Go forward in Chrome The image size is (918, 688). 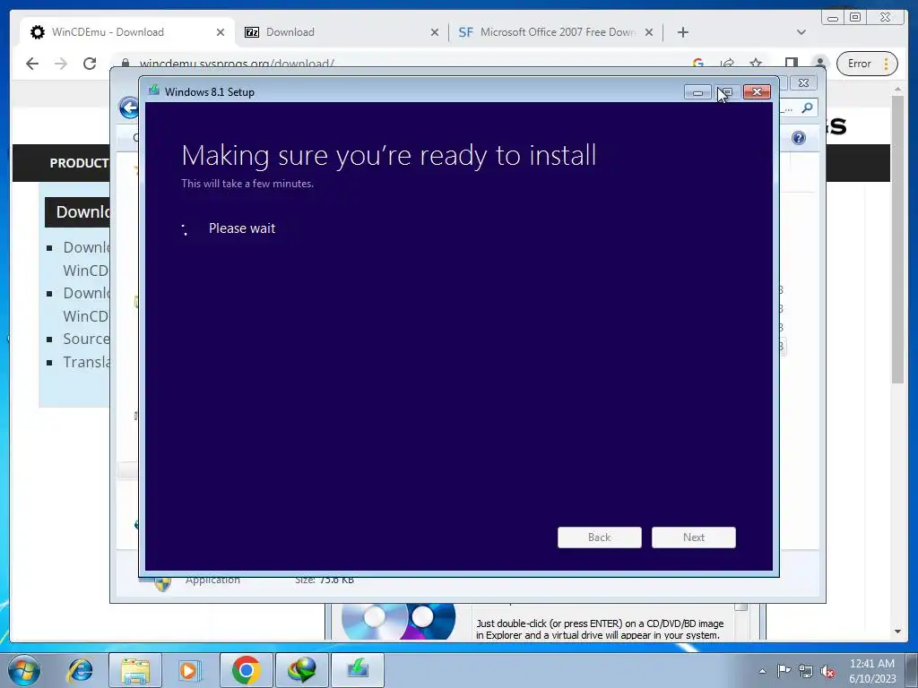point(61,64)
